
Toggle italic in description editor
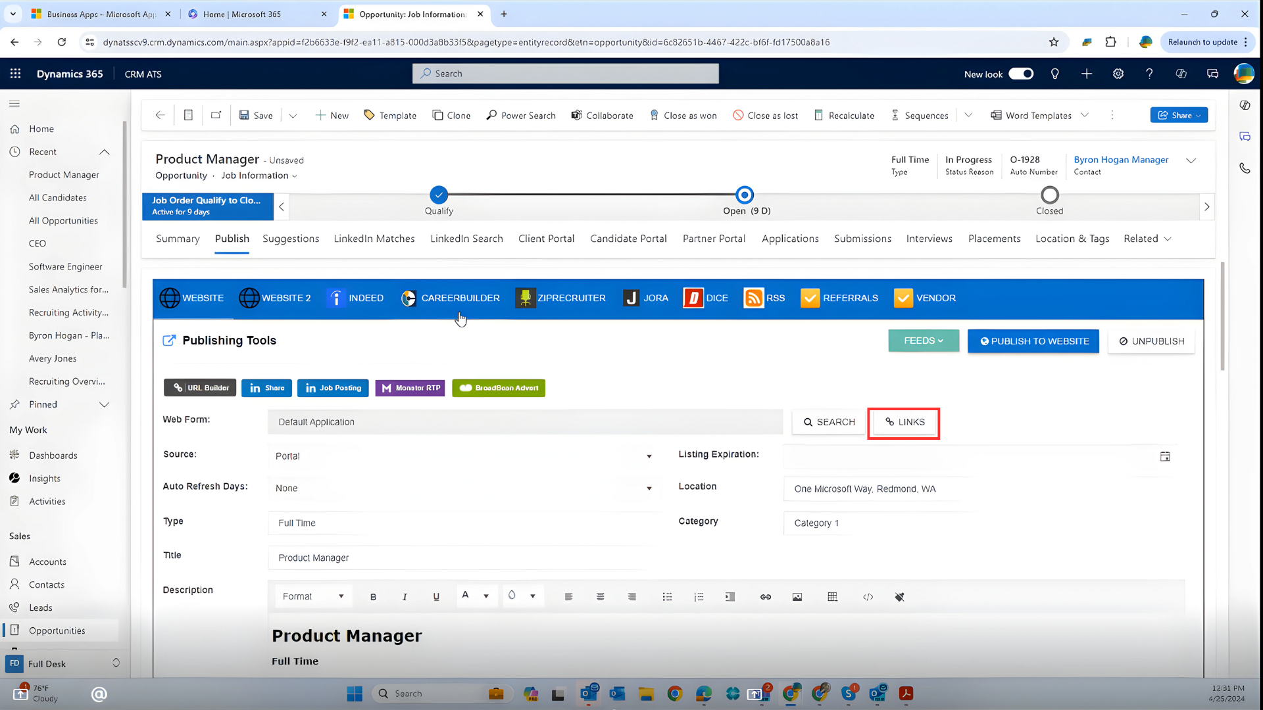point(405,597)
